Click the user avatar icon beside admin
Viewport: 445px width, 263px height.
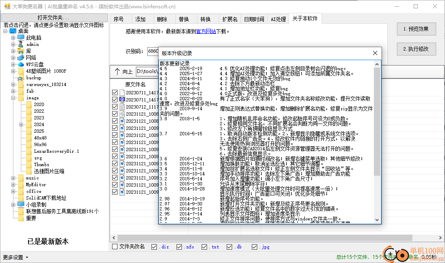click(x=21, y=44)
